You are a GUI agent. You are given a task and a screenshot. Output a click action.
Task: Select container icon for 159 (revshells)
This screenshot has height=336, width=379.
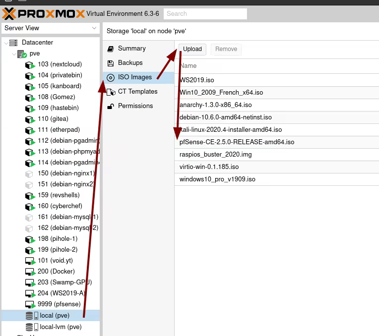[30, 196]
